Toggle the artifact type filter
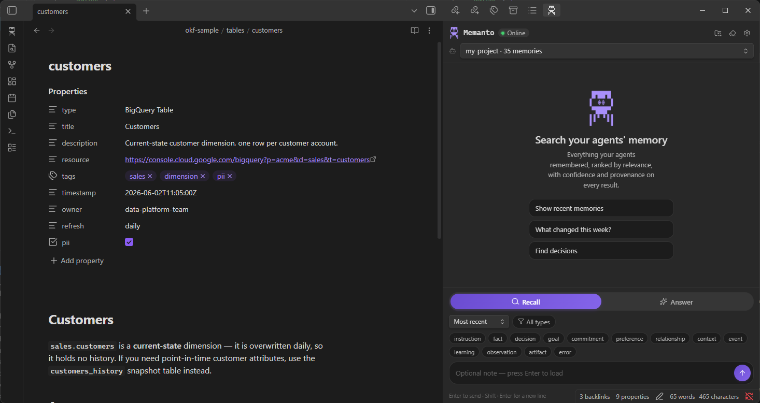Image resolution: width=760 pixels, height=403 pixels. point(538,352)
